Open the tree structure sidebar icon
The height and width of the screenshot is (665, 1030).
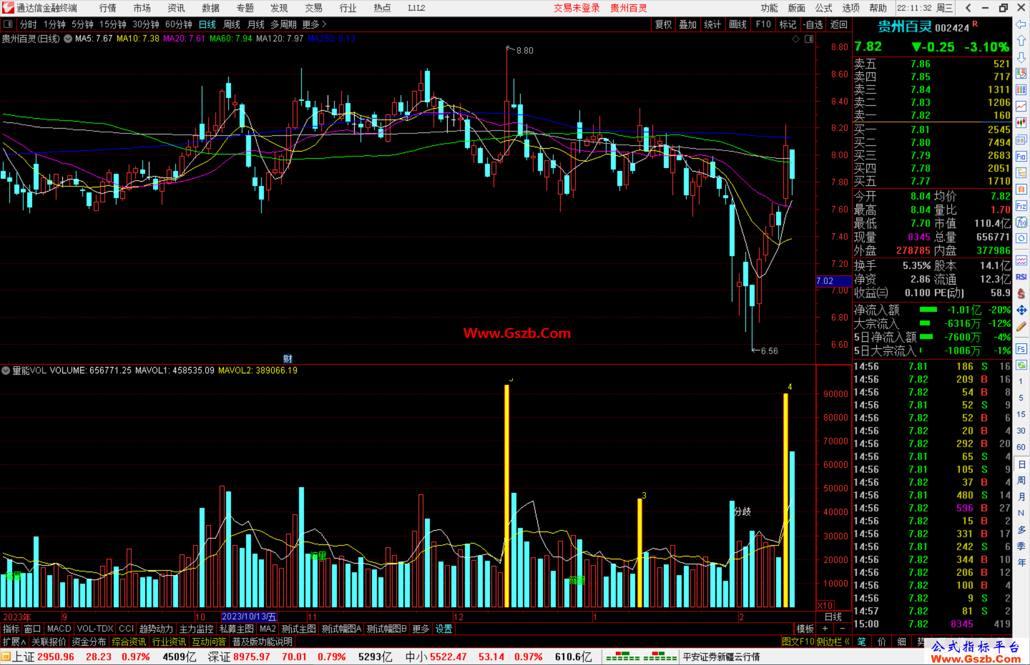pos(1021,173)
